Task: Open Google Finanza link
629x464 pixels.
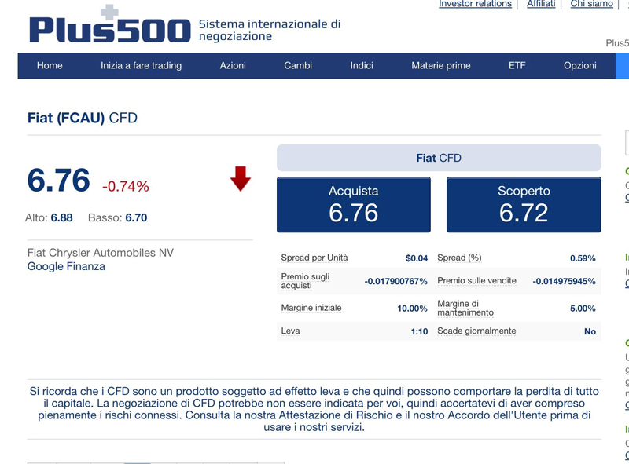Action: pyautogui.click(x=66, y=266)
